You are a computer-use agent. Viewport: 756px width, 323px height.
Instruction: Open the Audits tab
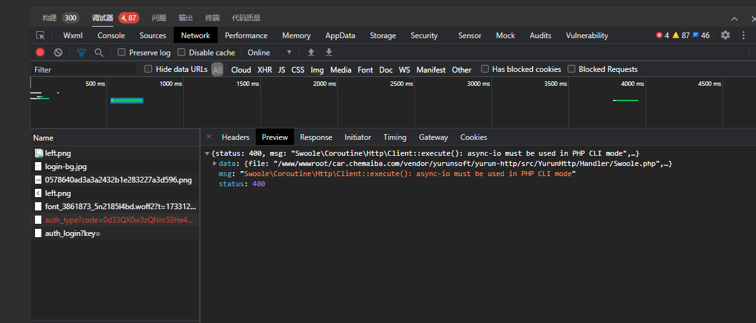click(540, 35)
